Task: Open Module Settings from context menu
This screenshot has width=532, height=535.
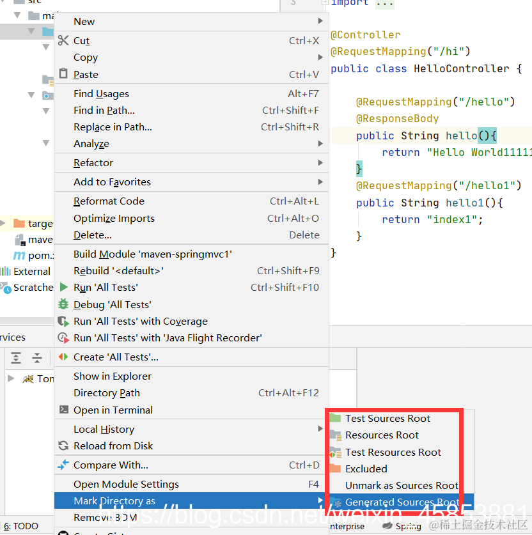Action: pos(191,484)
